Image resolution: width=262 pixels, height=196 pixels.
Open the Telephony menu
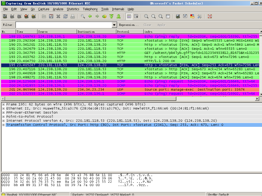(90, 9)
